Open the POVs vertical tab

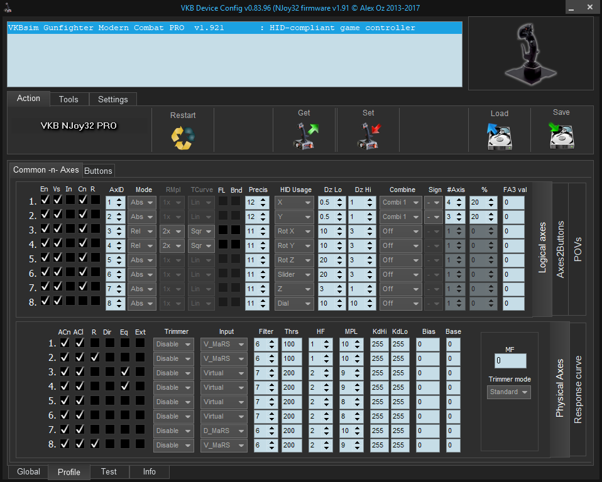pos(577,249)
